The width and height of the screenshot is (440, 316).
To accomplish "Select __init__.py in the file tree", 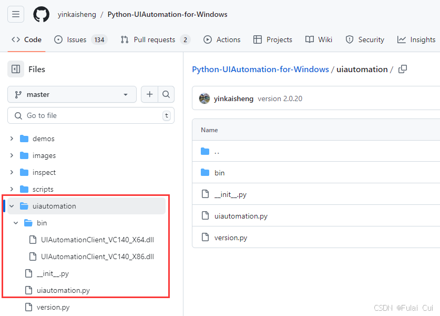I will [53, 273].
